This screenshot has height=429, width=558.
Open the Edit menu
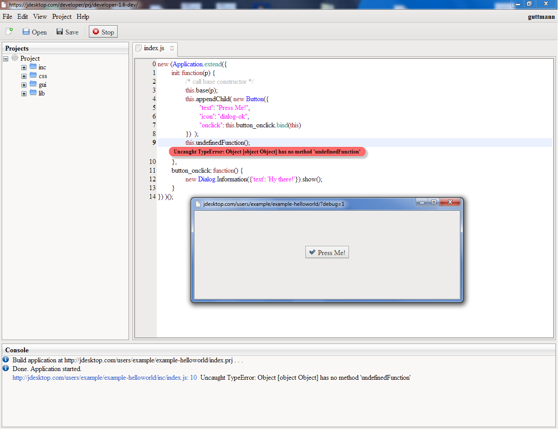click(23, 17)
